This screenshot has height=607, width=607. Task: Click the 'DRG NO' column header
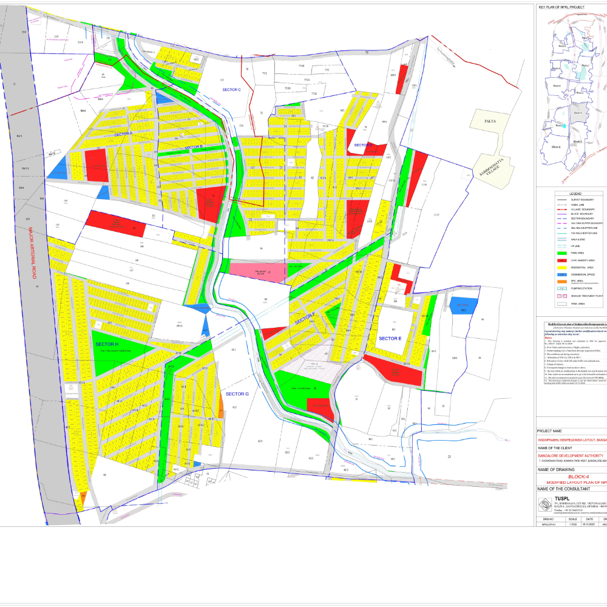(548, 519)
